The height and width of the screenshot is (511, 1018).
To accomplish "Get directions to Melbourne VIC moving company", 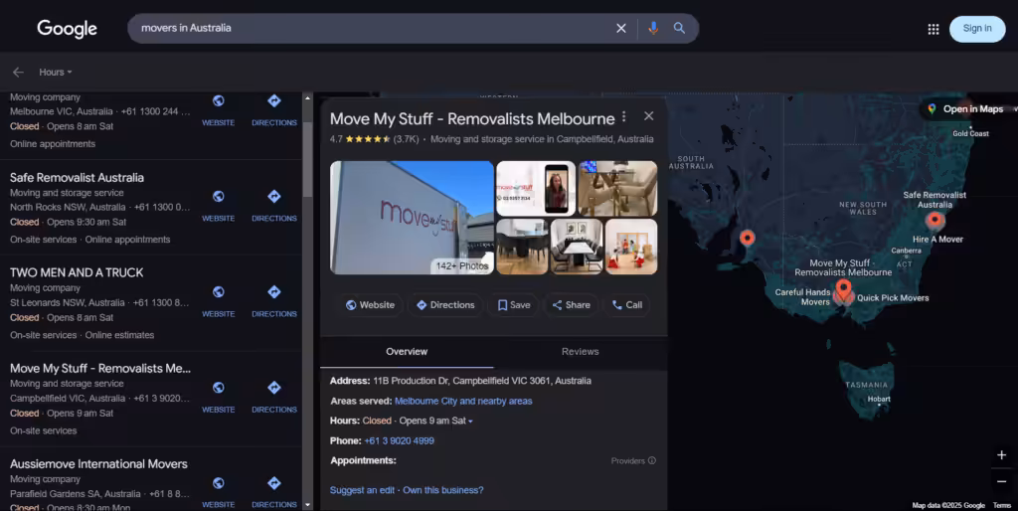I will pos(274,100).
